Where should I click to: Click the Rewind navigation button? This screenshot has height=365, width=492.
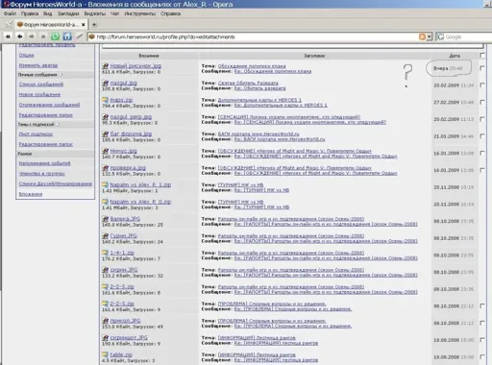[8, 36]
